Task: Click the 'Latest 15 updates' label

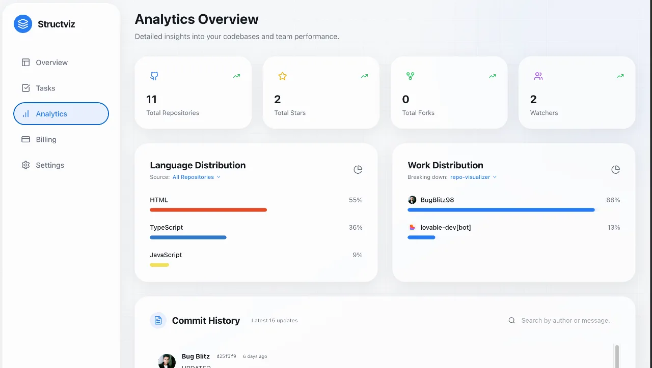Action: pos(275,321)
